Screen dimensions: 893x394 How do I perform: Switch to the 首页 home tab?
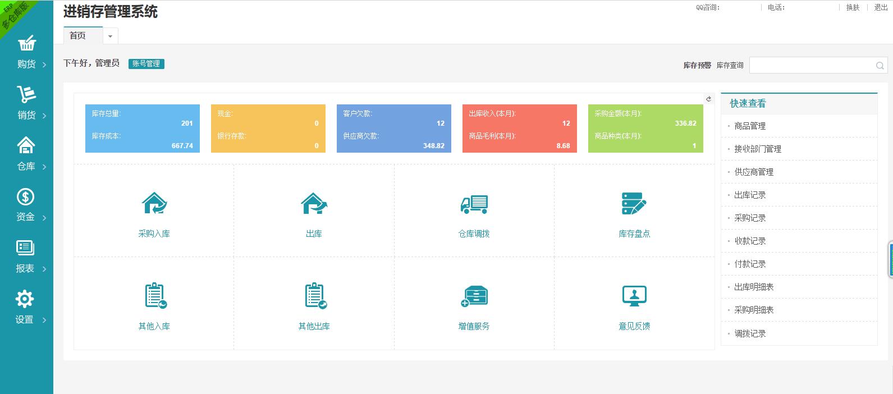(78, 36)
